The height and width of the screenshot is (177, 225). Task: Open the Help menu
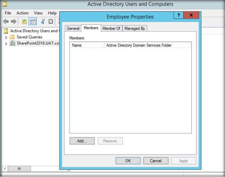click(x=52, y=13)
